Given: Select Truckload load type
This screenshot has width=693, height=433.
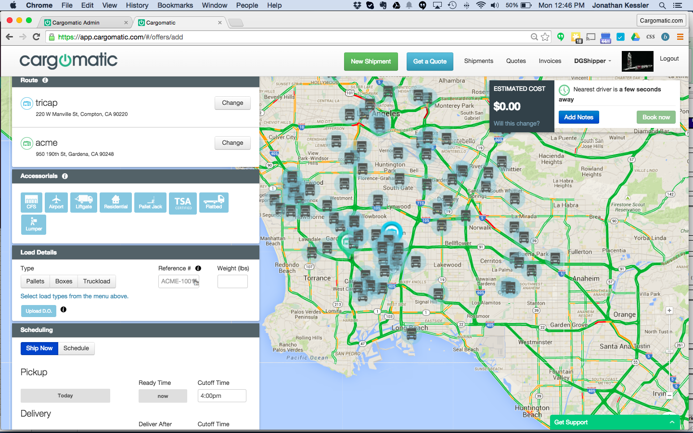Looking at the screenshot, I should click(x=96, y=281).
